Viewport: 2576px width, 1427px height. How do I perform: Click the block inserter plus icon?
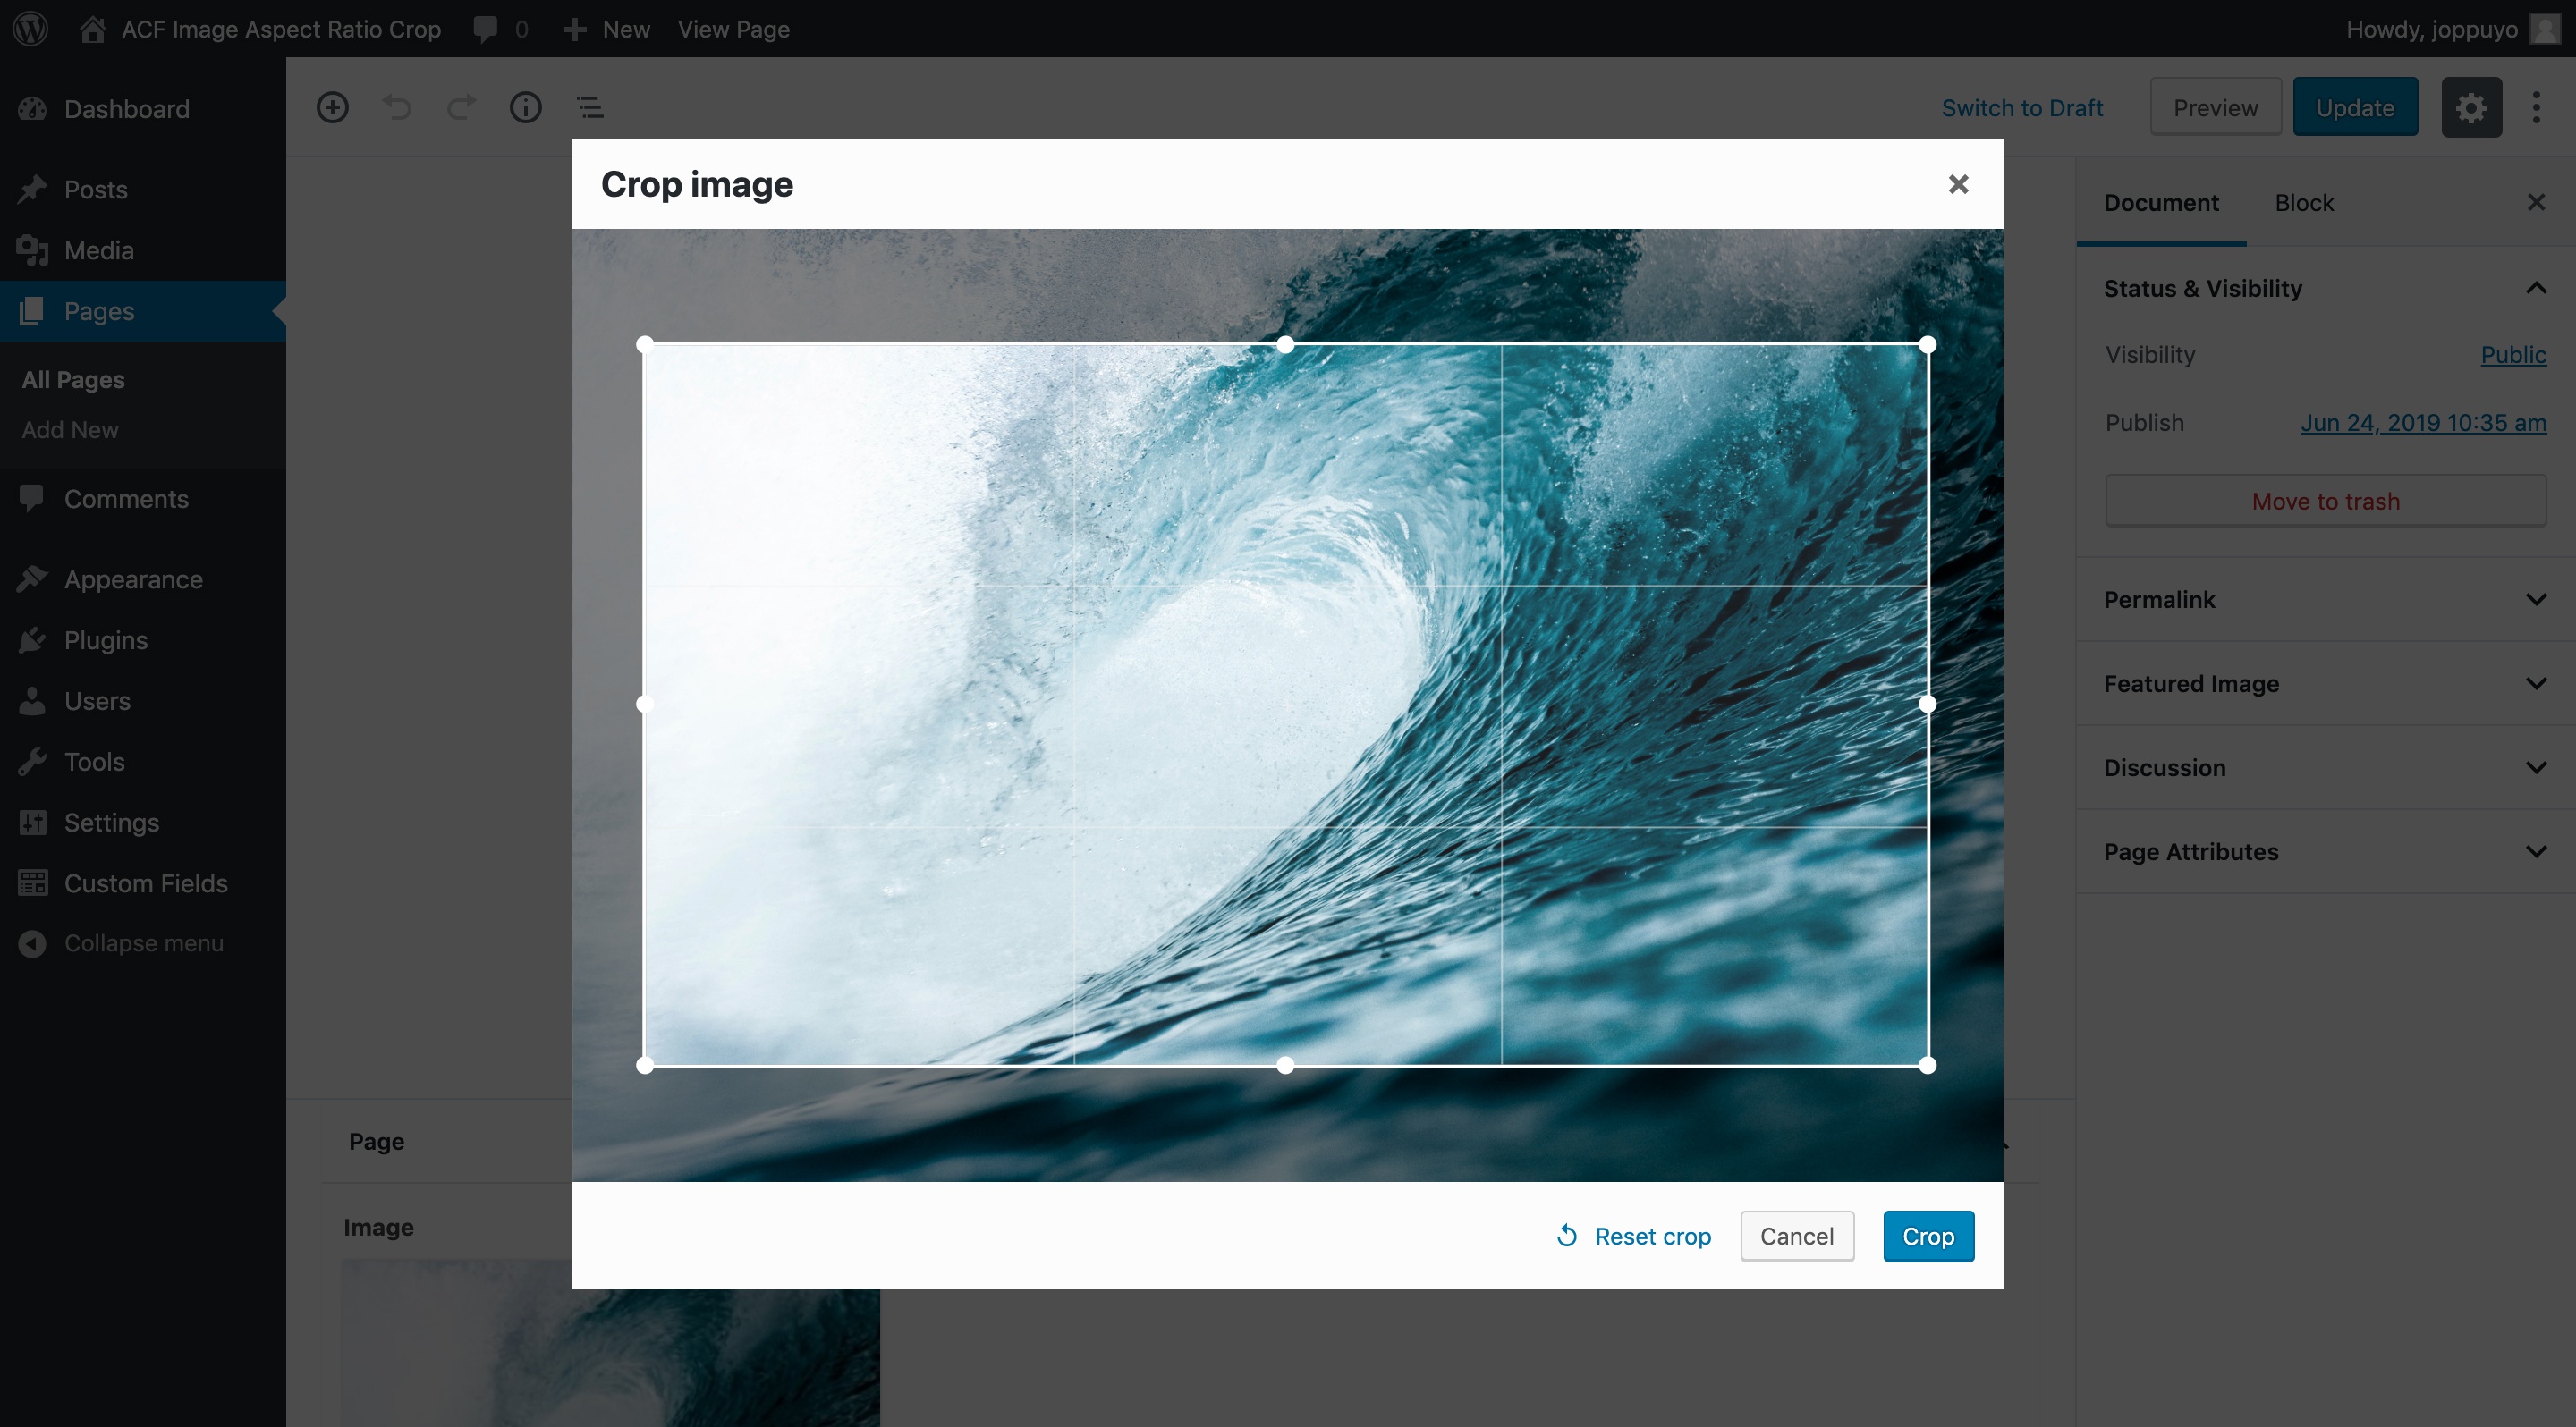click(334, 107)
